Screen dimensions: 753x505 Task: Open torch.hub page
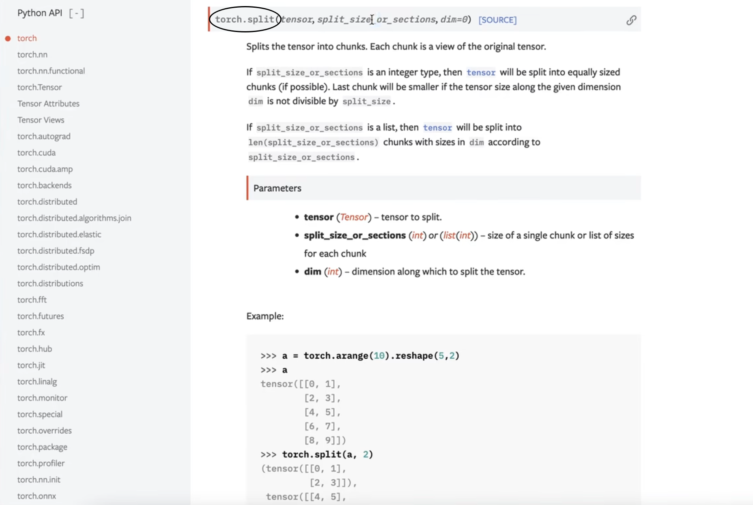[34, 349]
